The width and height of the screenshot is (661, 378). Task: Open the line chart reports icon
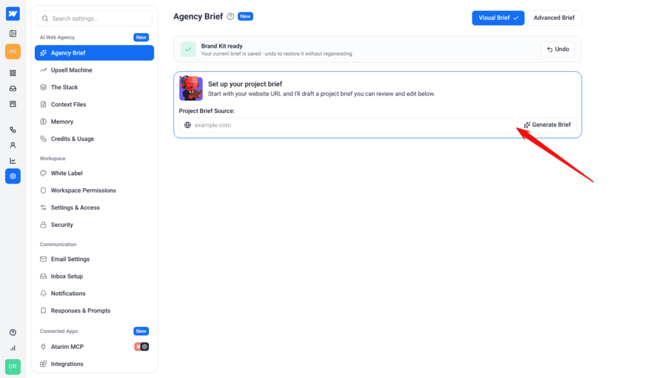tap(13, 161)
